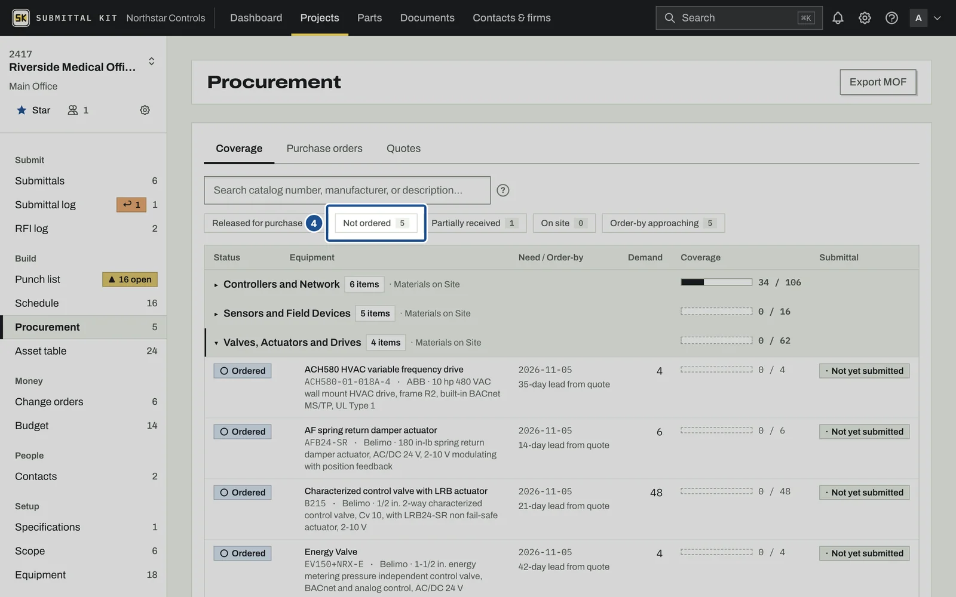Click the search help icon beside catalog search
Screen dimensions: 956x597
(503, 190)
